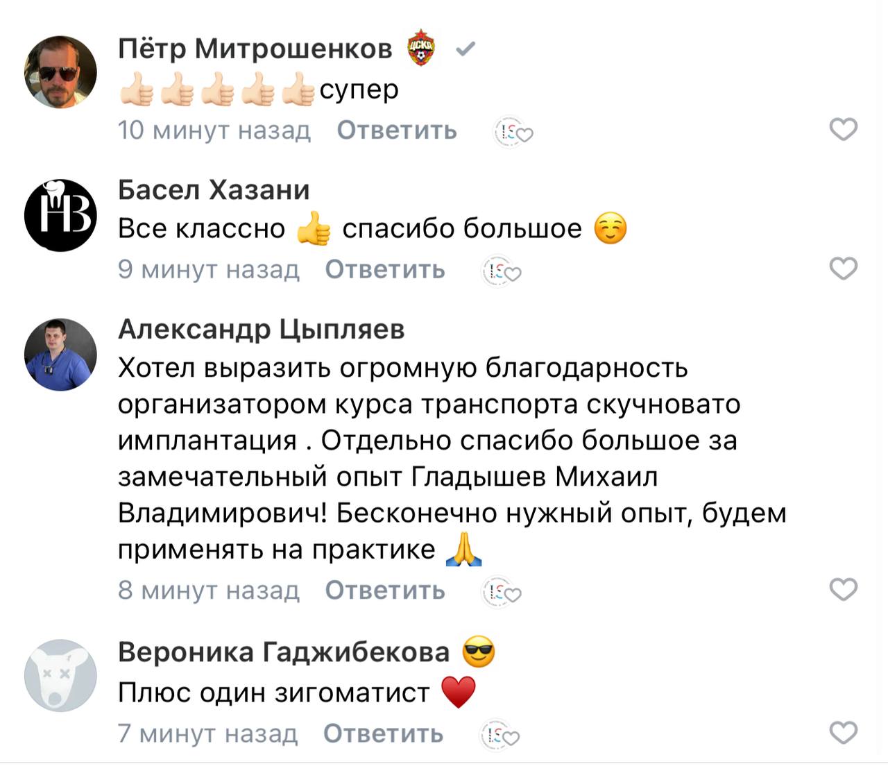Viewport: 888px width, 773px height.
Task: Click the sunglasses emoji status beside Гаджибекова
Action: click(479, 652)
